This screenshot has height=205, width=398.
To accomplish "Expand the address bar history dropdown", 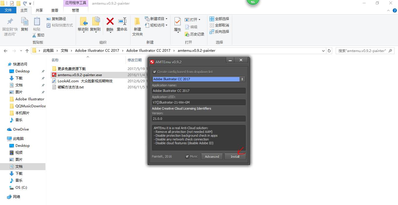I will (323, 51).
